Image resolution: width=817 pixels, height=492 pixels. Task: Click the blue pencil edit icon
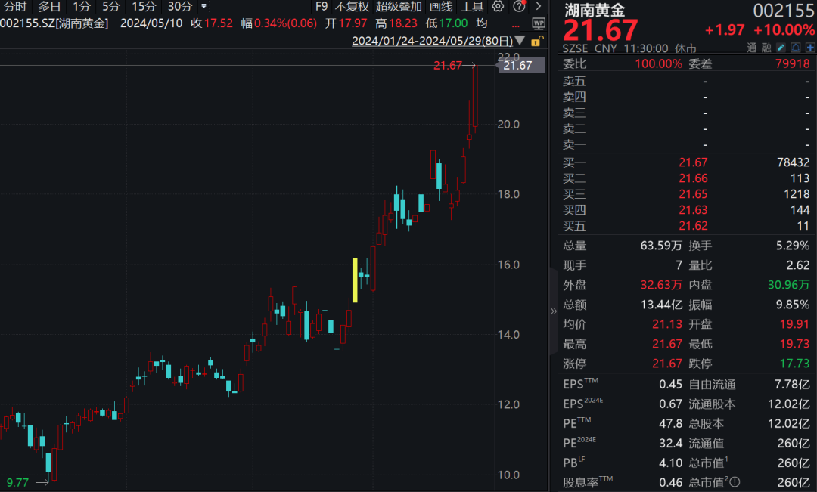click(781, 48)
